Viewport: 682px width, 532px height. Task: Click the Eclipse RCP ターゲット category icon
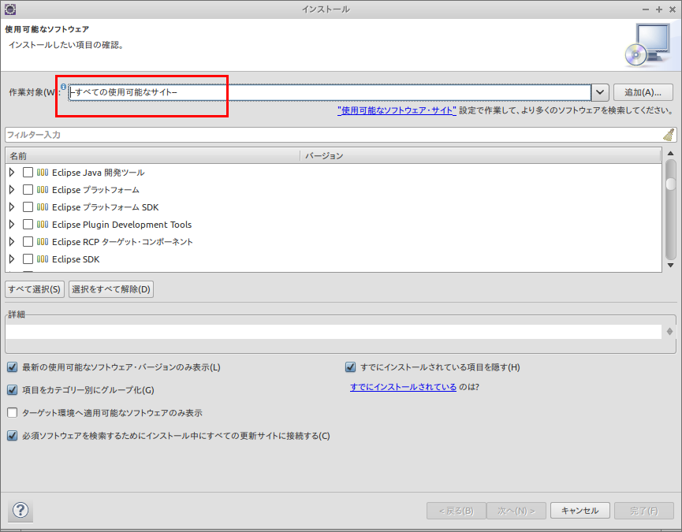43,242
